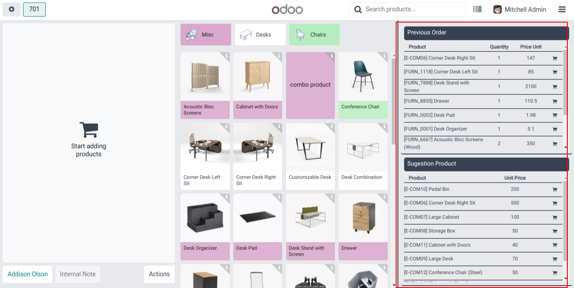Click cart icon for E-COM11 Cabinet with Doors
The height and width of the screenshot is (288, 574).
[554, 245]
